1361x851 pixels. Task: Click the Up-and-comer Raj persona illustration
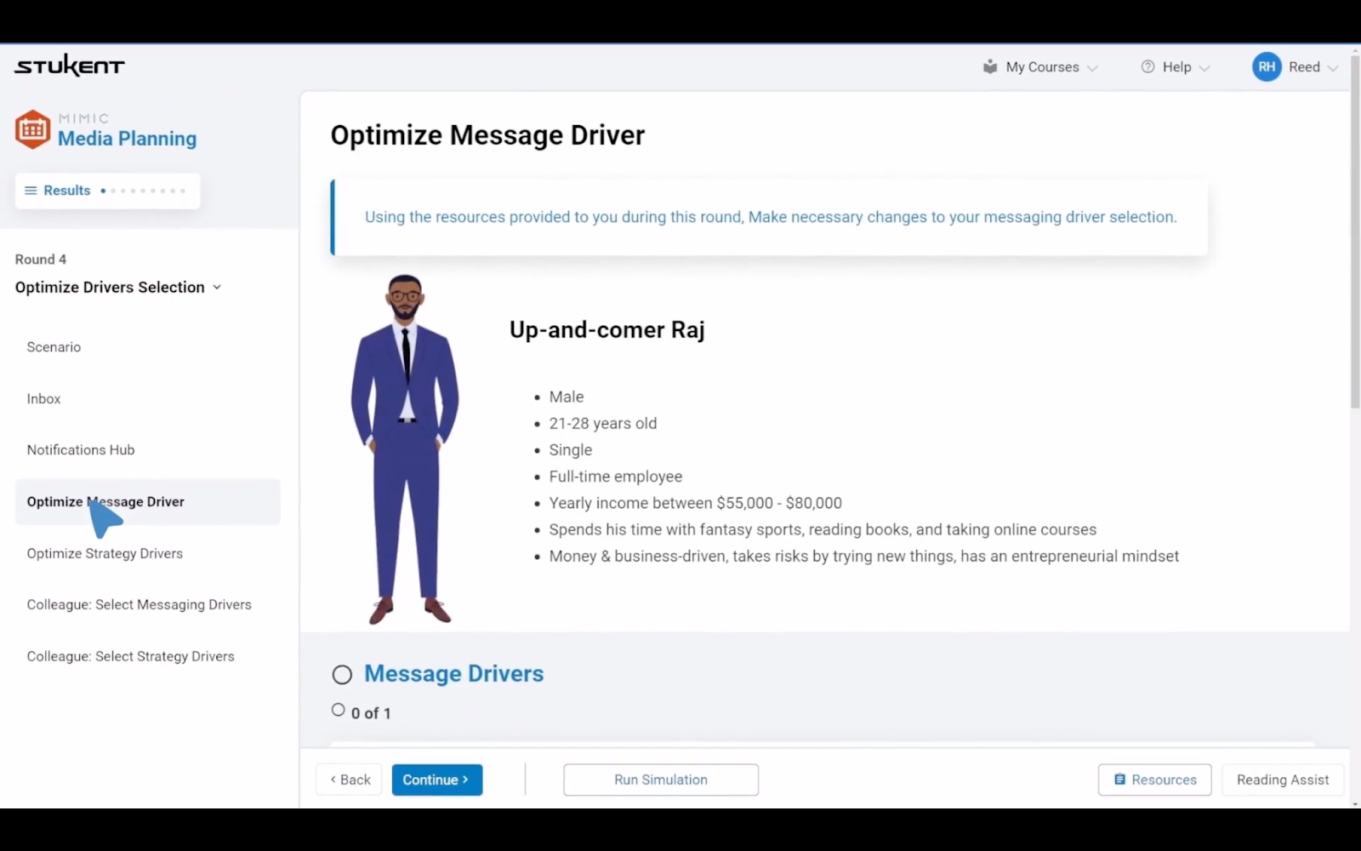pos(405,449)
